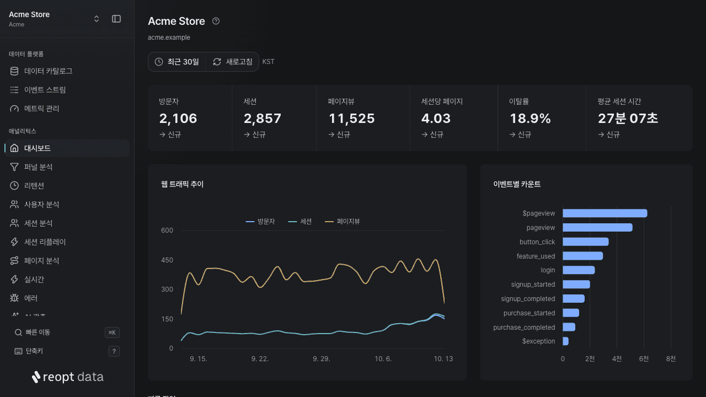Toggle 페이지뷰 series in chart legend
The width and height of the screenshot is (706, 397).
pyautogui.click(x=342, y=222)
